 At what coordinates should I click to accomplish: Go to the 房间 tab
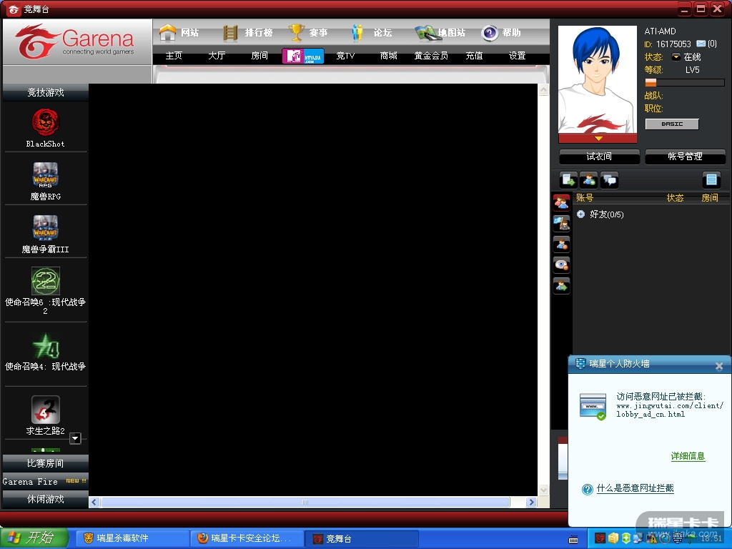click(259, 56)
